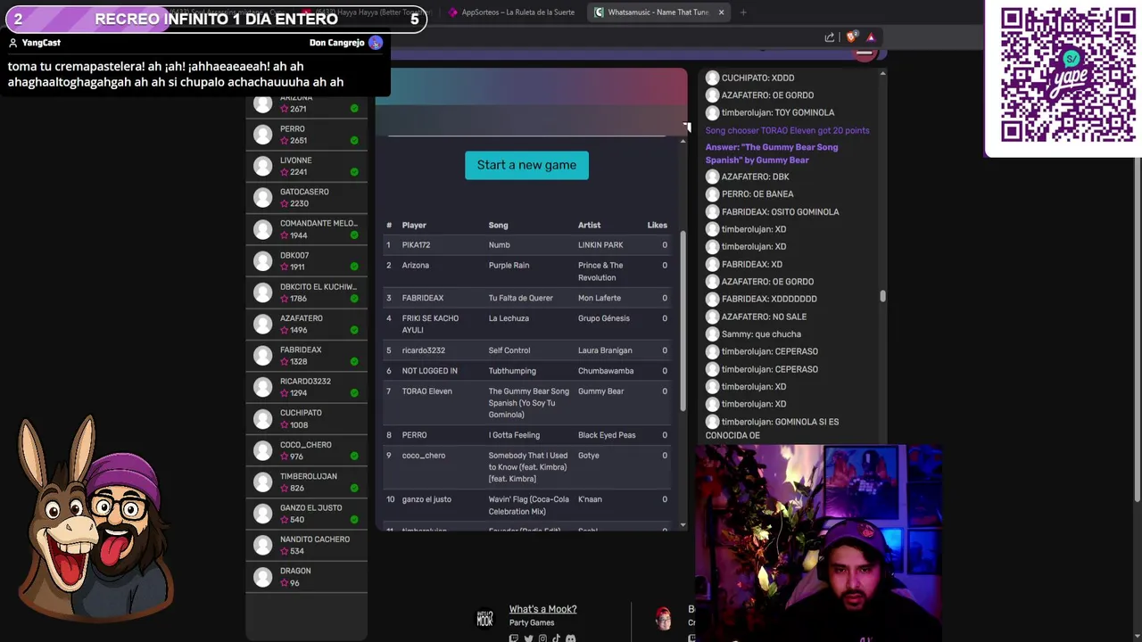Click GATOCASERO avatar in player list
Image resolution: width=1142 pixels, height=642 pixels.
[x=262, y=197]
